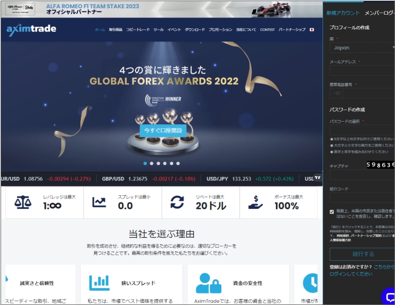This screenshot has width=395, height=305.
Task: Open the ダウンロード menu
Action: click(194, 29)
